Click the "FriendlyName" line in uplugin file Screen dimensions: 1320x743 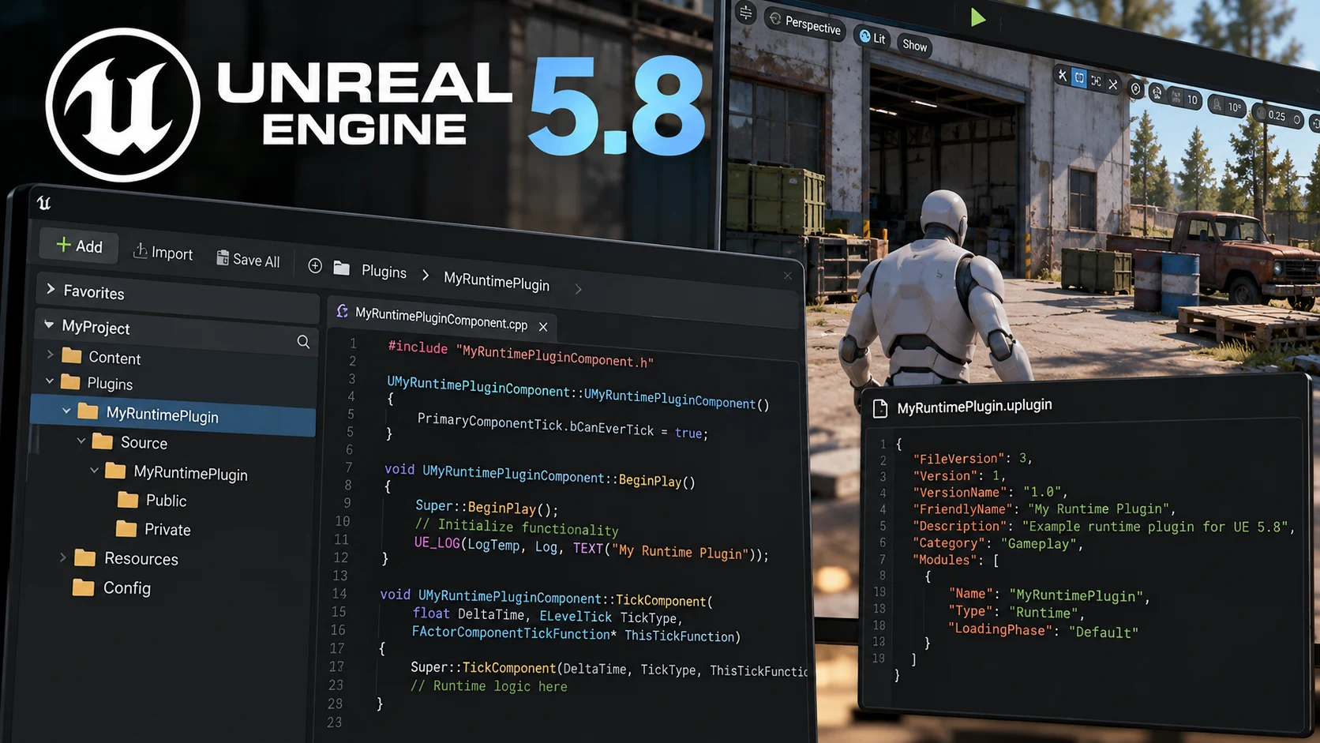tap(1044, 509)
